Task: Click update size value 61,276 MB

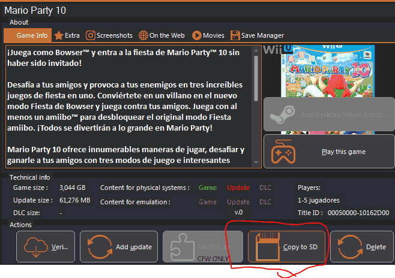Action: coord(75,200)
